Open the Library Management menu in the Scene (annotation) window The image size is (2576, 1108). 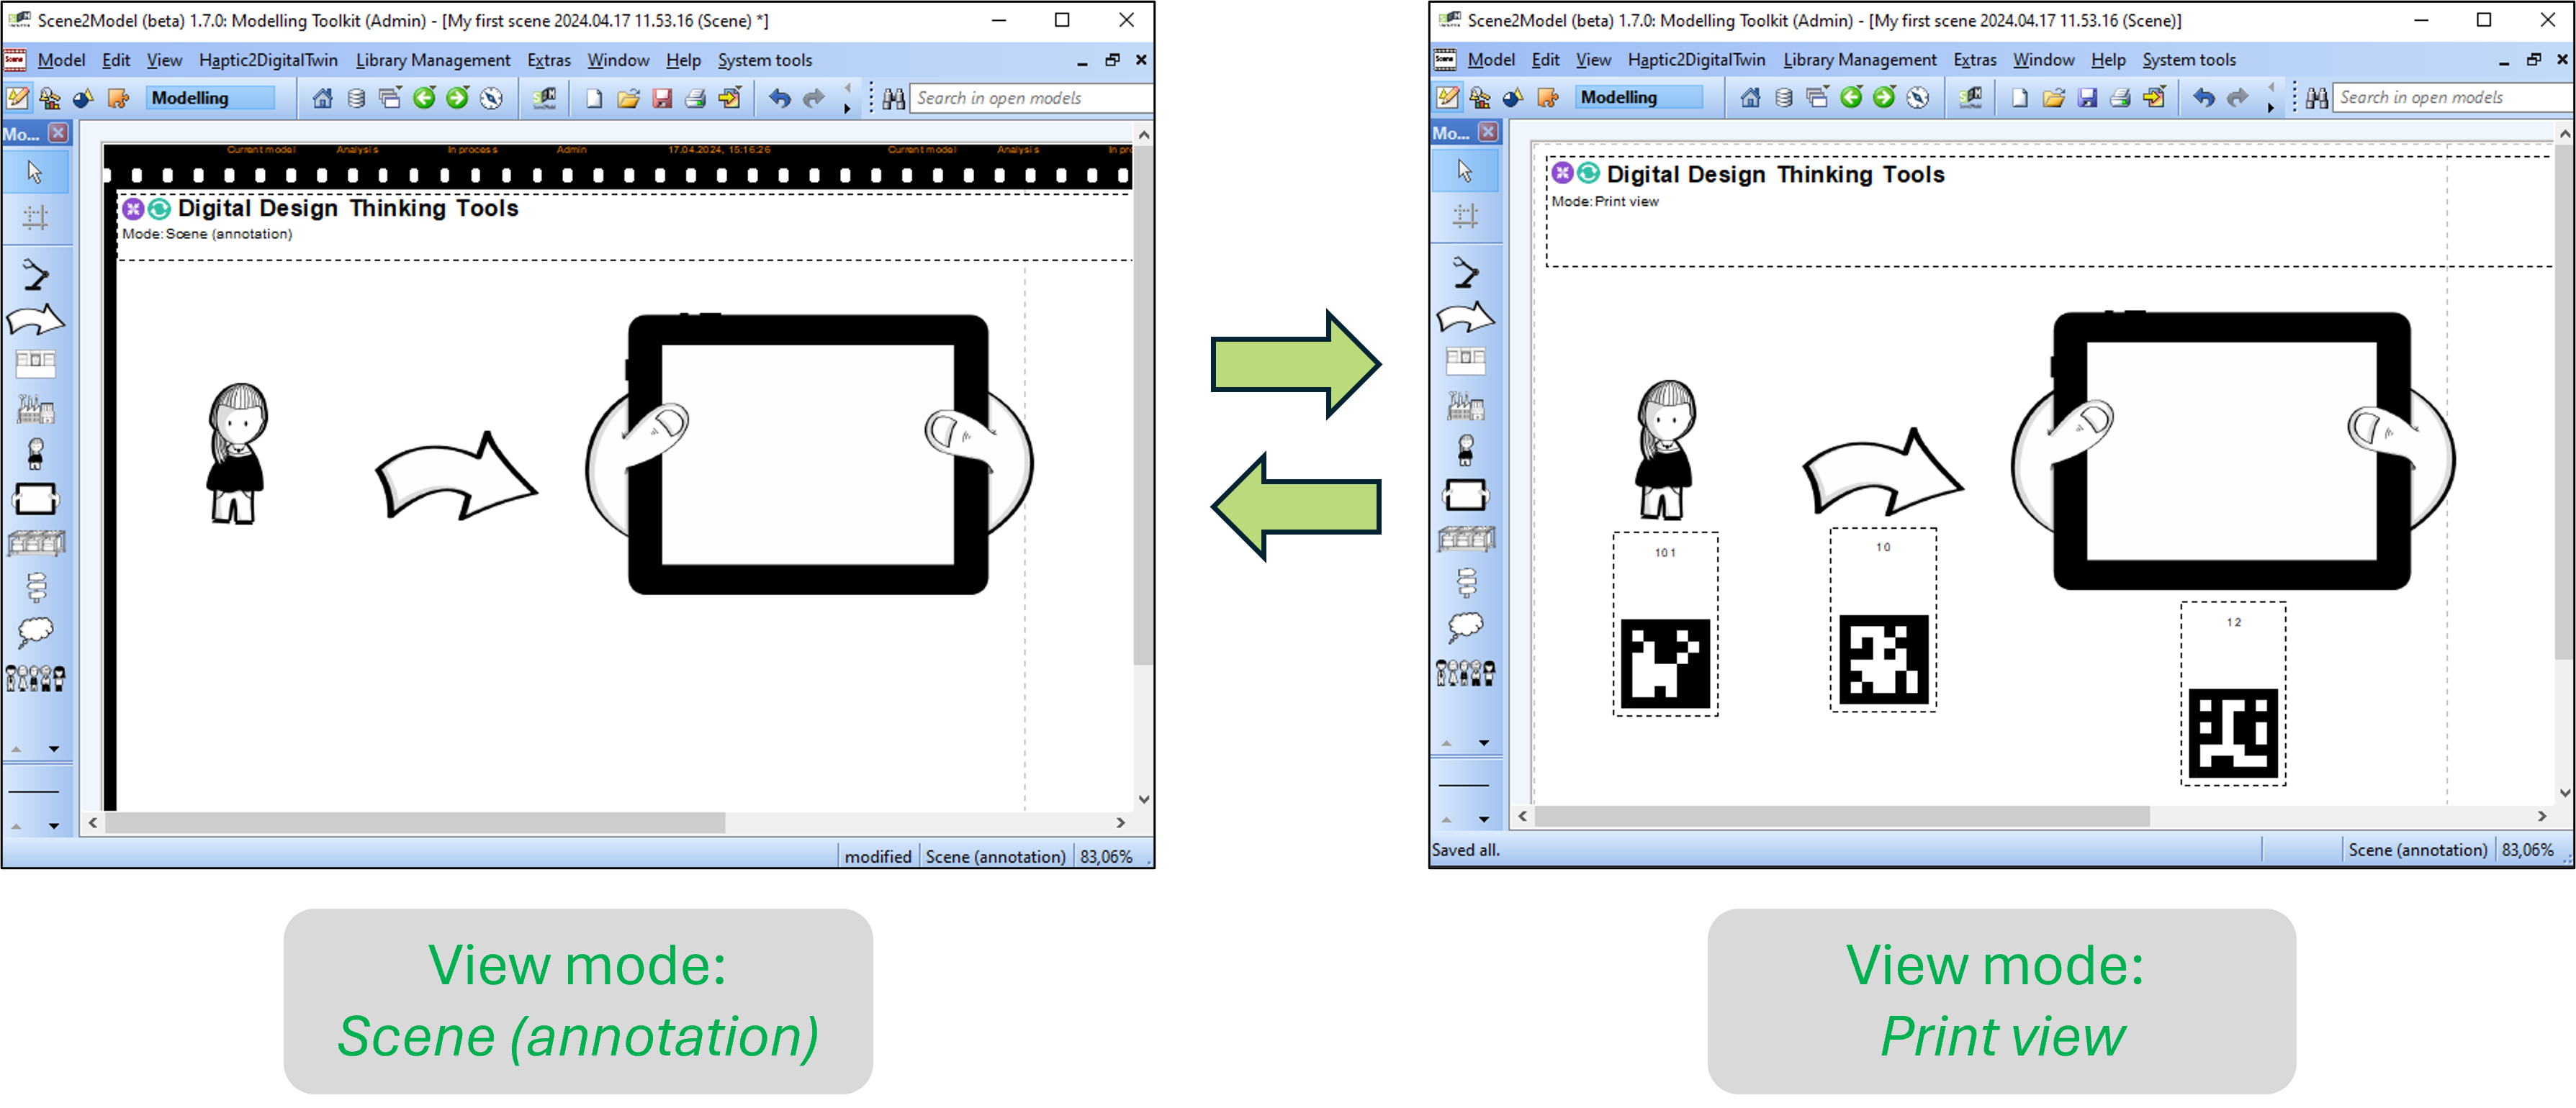(433, 60)
